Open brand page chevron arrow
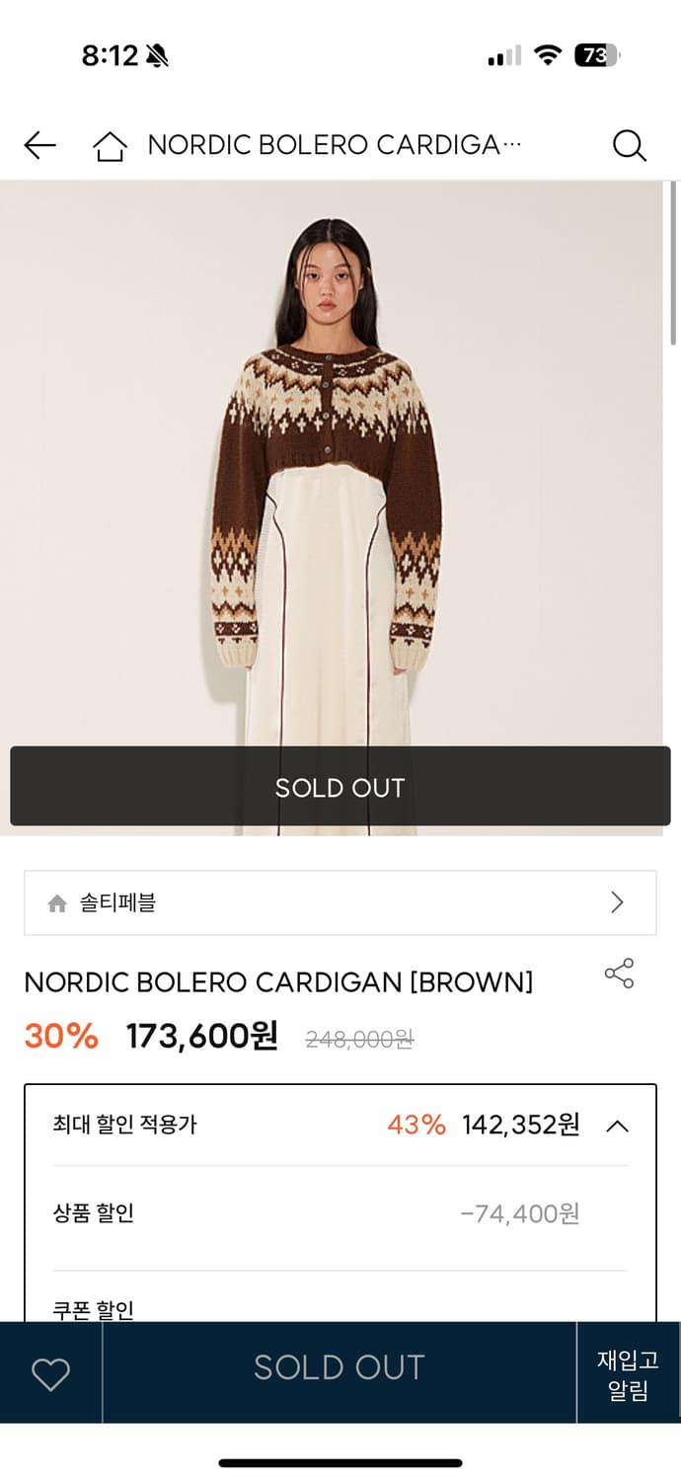This screenshot has width=681, height=1481. click(x=617, y=902)
